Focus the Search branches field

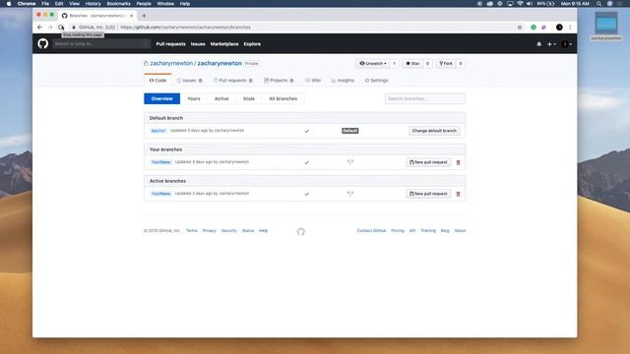point(425,98)
